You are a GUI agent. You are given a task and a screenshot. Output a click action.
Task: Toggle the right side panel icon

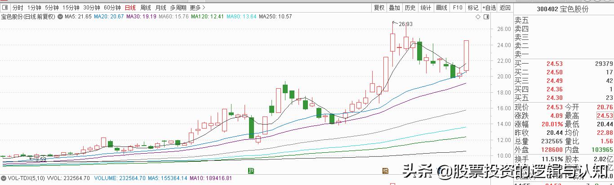[486, 17]
